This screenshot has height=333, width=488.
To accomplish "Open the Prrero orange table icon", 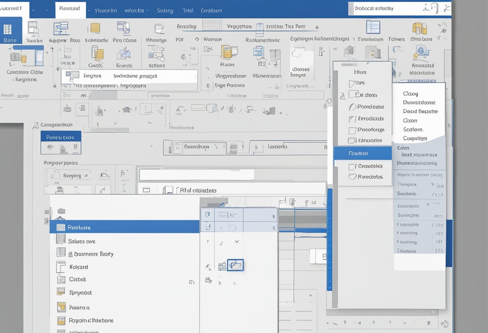I will click(x=62, y=307).
